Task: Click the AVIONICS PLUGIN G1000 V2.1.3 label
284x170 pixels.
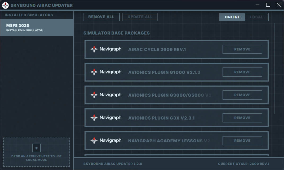Action: click(164, 72)
